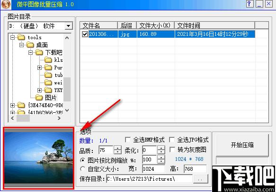Screen dimensions: 276x192
Task: Select the 下载吧 folder icon
Action: 39,52
